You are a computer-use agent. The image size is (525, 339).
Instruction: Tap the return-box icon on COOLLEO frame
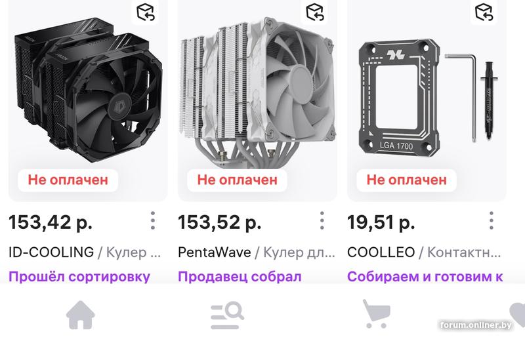click(x=484, y=12)
